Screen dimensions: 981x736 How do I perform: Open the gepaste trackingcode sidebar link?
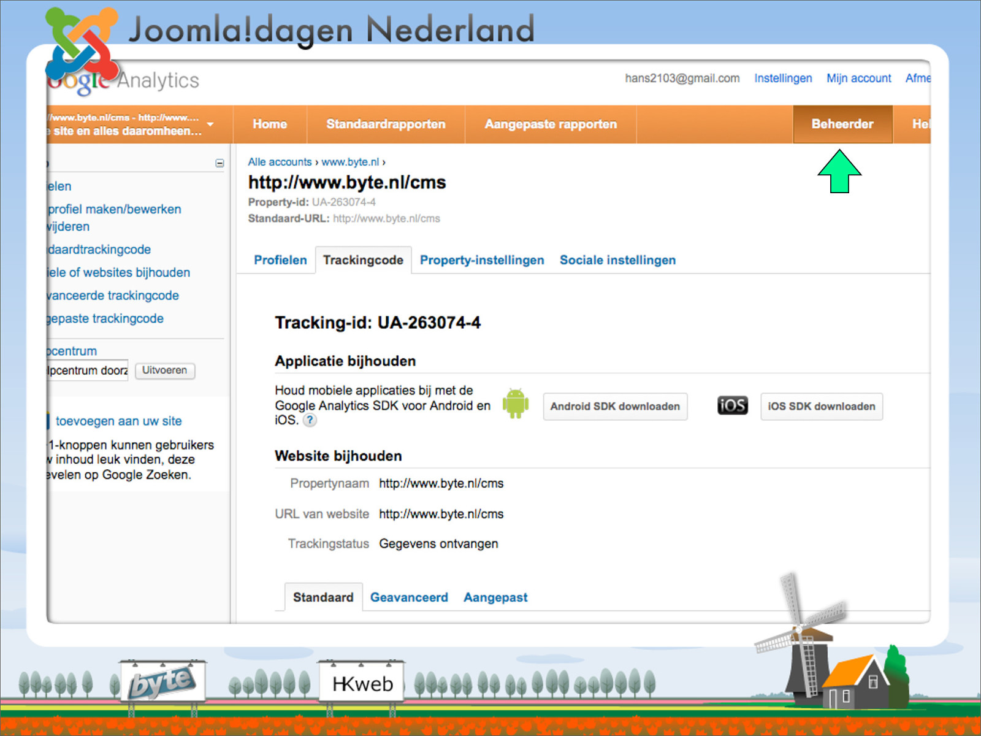coord(105,318)
